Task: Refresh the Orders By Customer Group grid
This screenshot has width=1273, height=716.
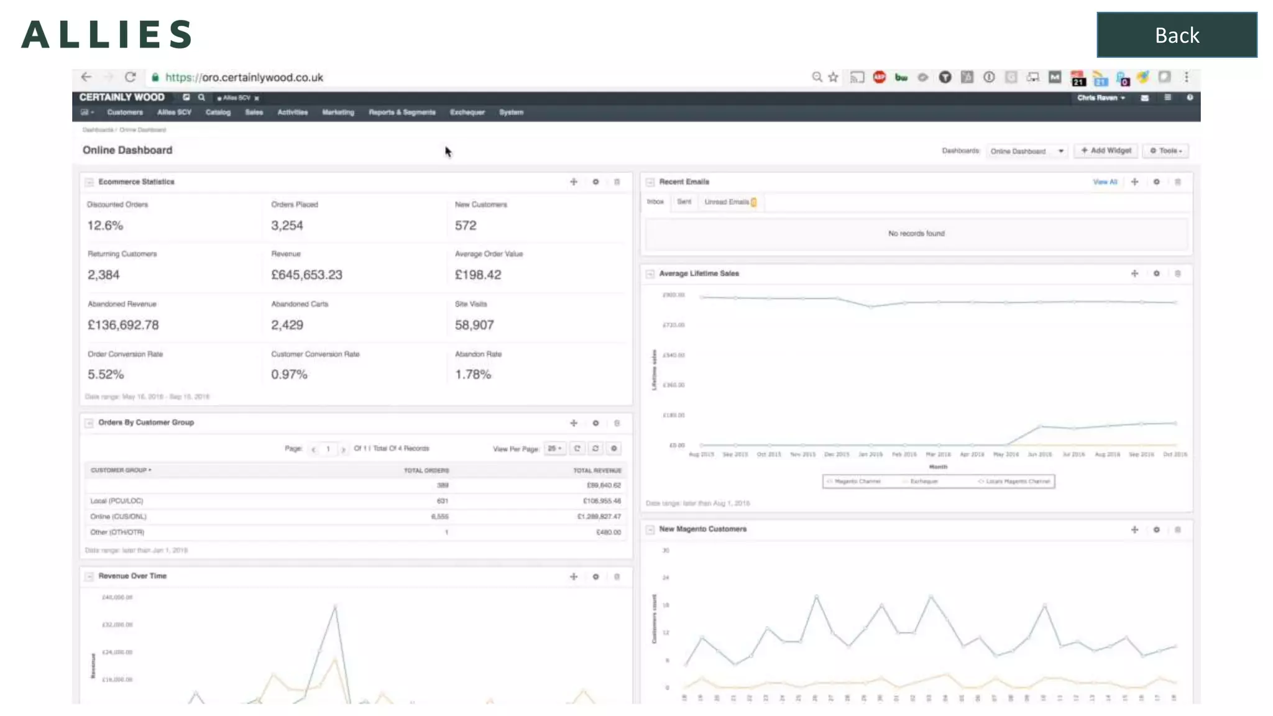Action: pos(577,449)
